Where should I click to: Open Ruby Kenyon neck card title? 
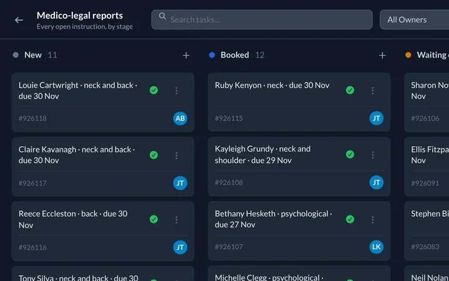(272, 85)
